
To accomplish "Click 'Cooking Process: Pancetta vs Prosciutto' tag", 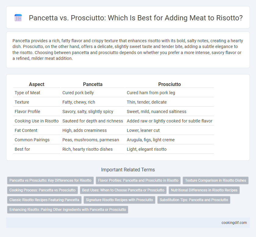I will (42, 190).
